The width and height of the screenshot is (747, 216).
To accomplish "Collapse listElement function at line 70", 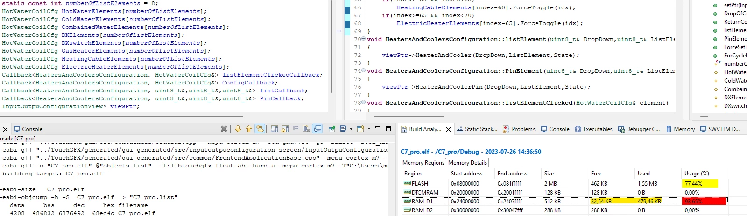I will (x=364, y=38).
